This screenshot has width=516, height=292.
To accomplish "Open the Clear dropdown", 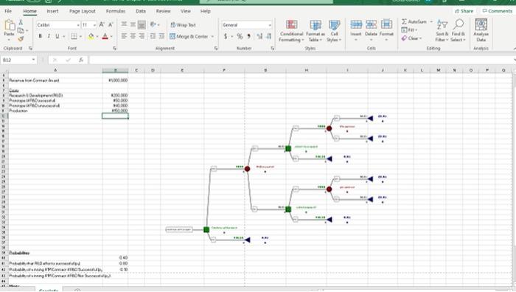I will click(x=411, y=38).
